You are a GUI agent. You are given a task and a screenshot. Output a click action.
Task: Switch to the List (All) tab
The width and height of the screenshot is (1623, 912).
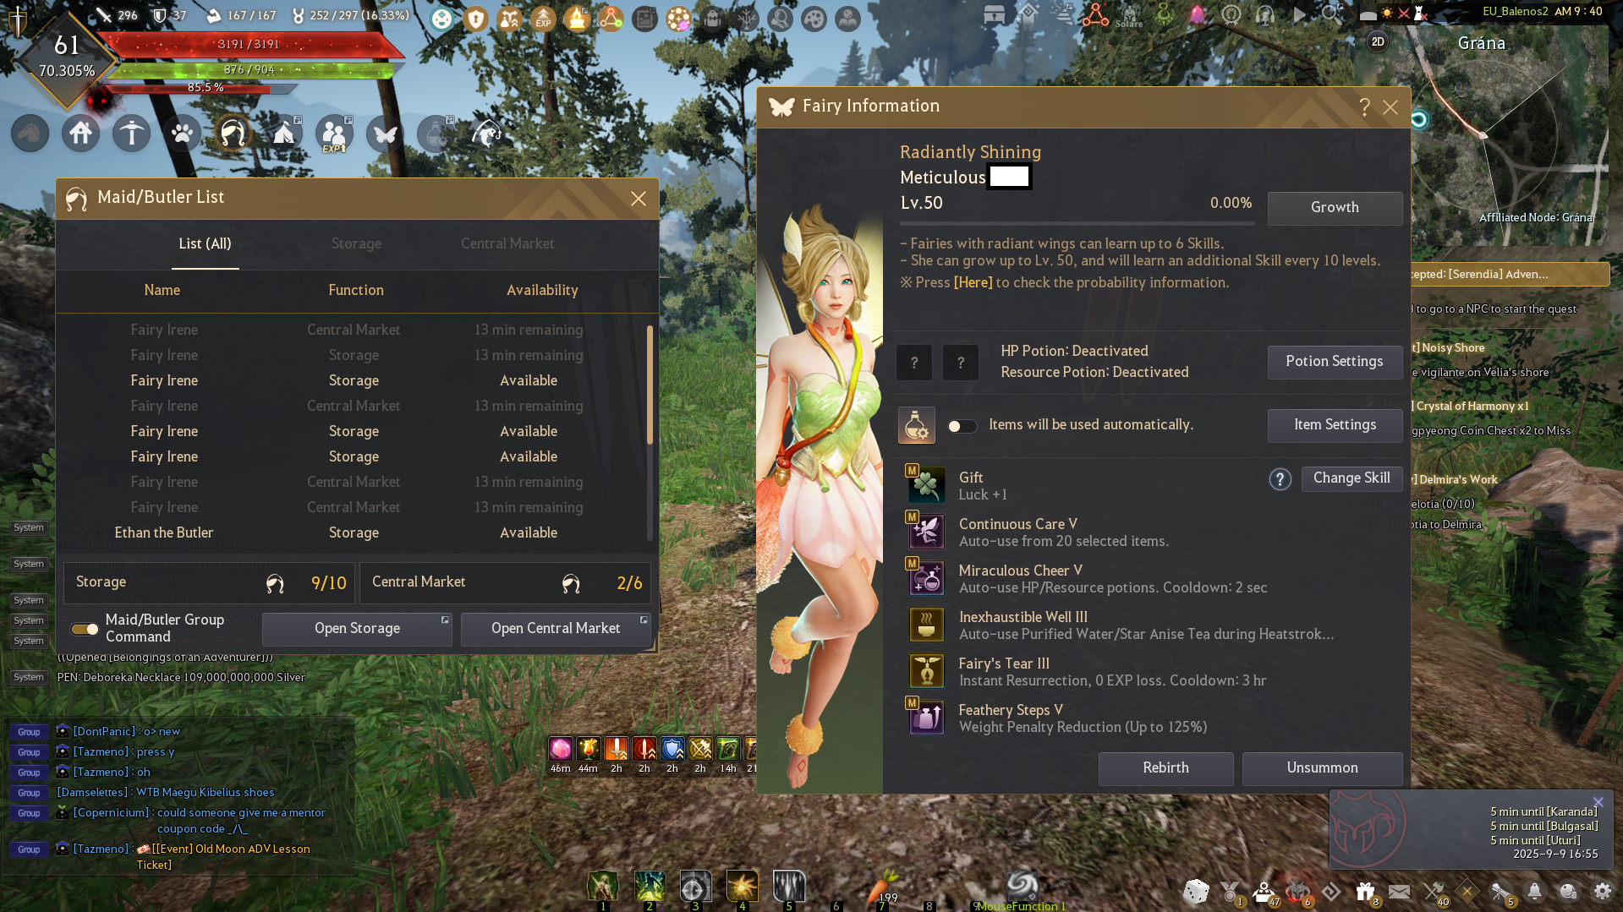click(205, 243)
